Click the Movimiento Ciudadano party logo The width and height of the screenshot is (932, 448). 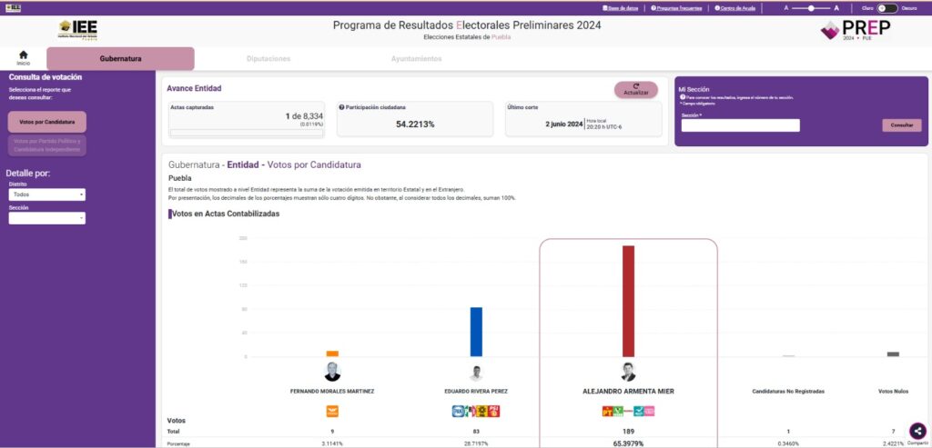coord(332,411)
